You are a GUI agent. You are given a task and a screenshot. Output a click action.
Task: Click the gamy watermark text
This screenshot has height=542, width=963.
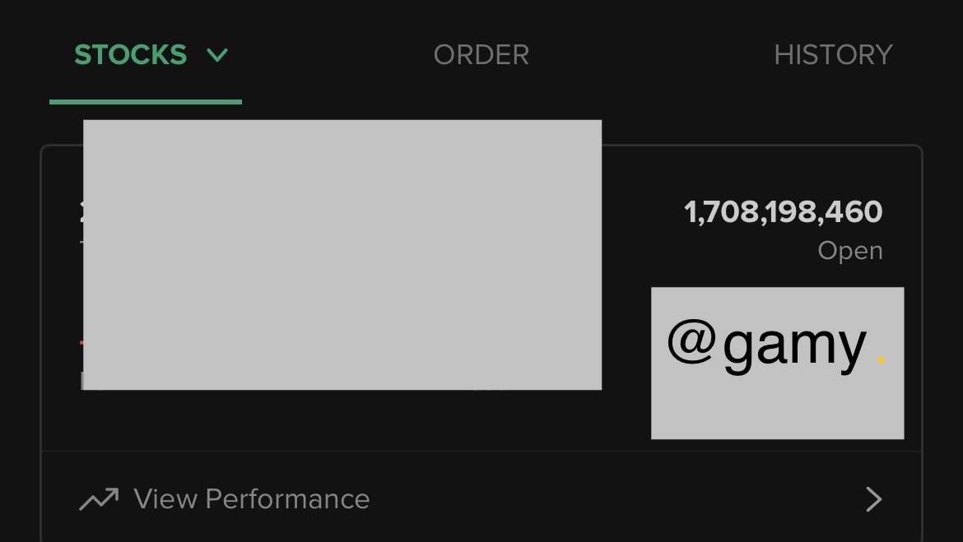click(x=794, y=345)
